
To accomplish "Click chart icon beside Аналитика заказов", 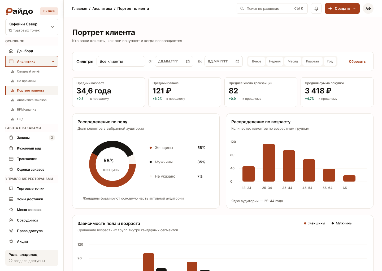I will pyautogui.click(x=12, y=100).
